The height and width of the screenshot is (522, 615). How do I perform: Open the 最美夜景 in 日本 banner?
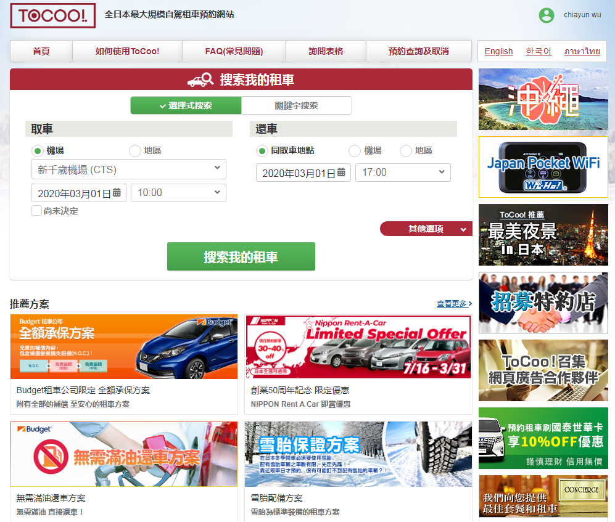543,235
